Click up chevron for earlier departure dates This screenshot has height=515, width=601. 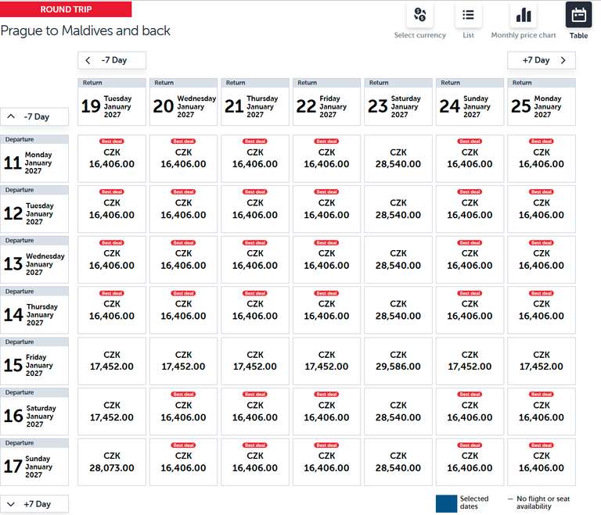click(11, 116)
